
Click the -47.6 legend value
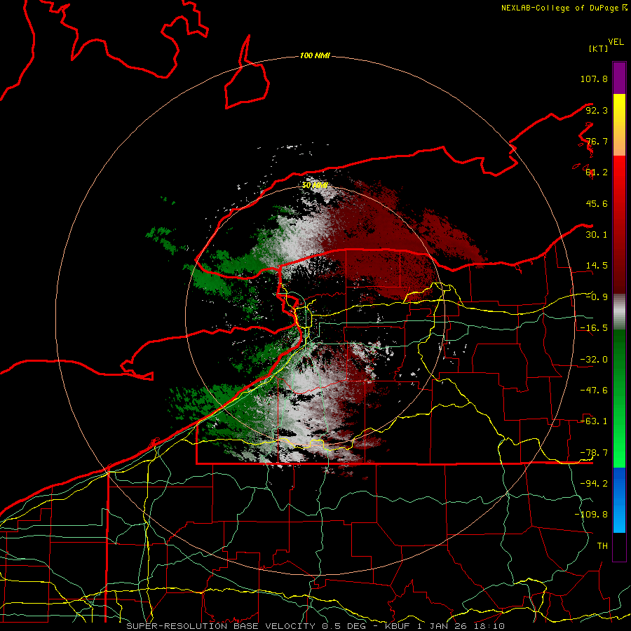[594, 391]
